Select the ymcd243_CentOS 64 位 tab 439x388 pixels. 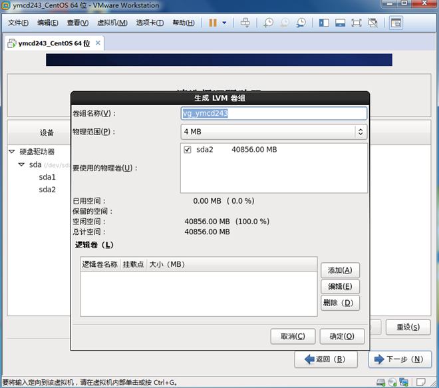pos(55,43)
